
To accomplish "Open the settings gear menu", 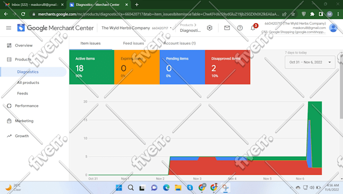I will (x=209, y=28).
